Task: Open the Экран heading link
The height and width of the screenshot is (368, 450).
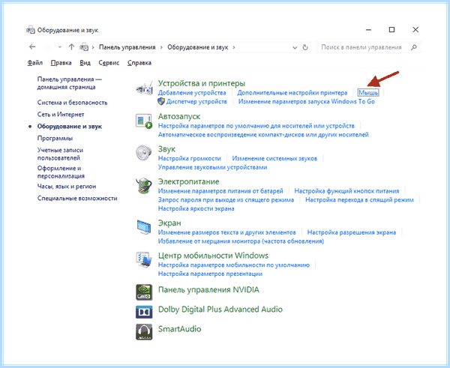Action: pyautogui.click(x=169, y=223)
